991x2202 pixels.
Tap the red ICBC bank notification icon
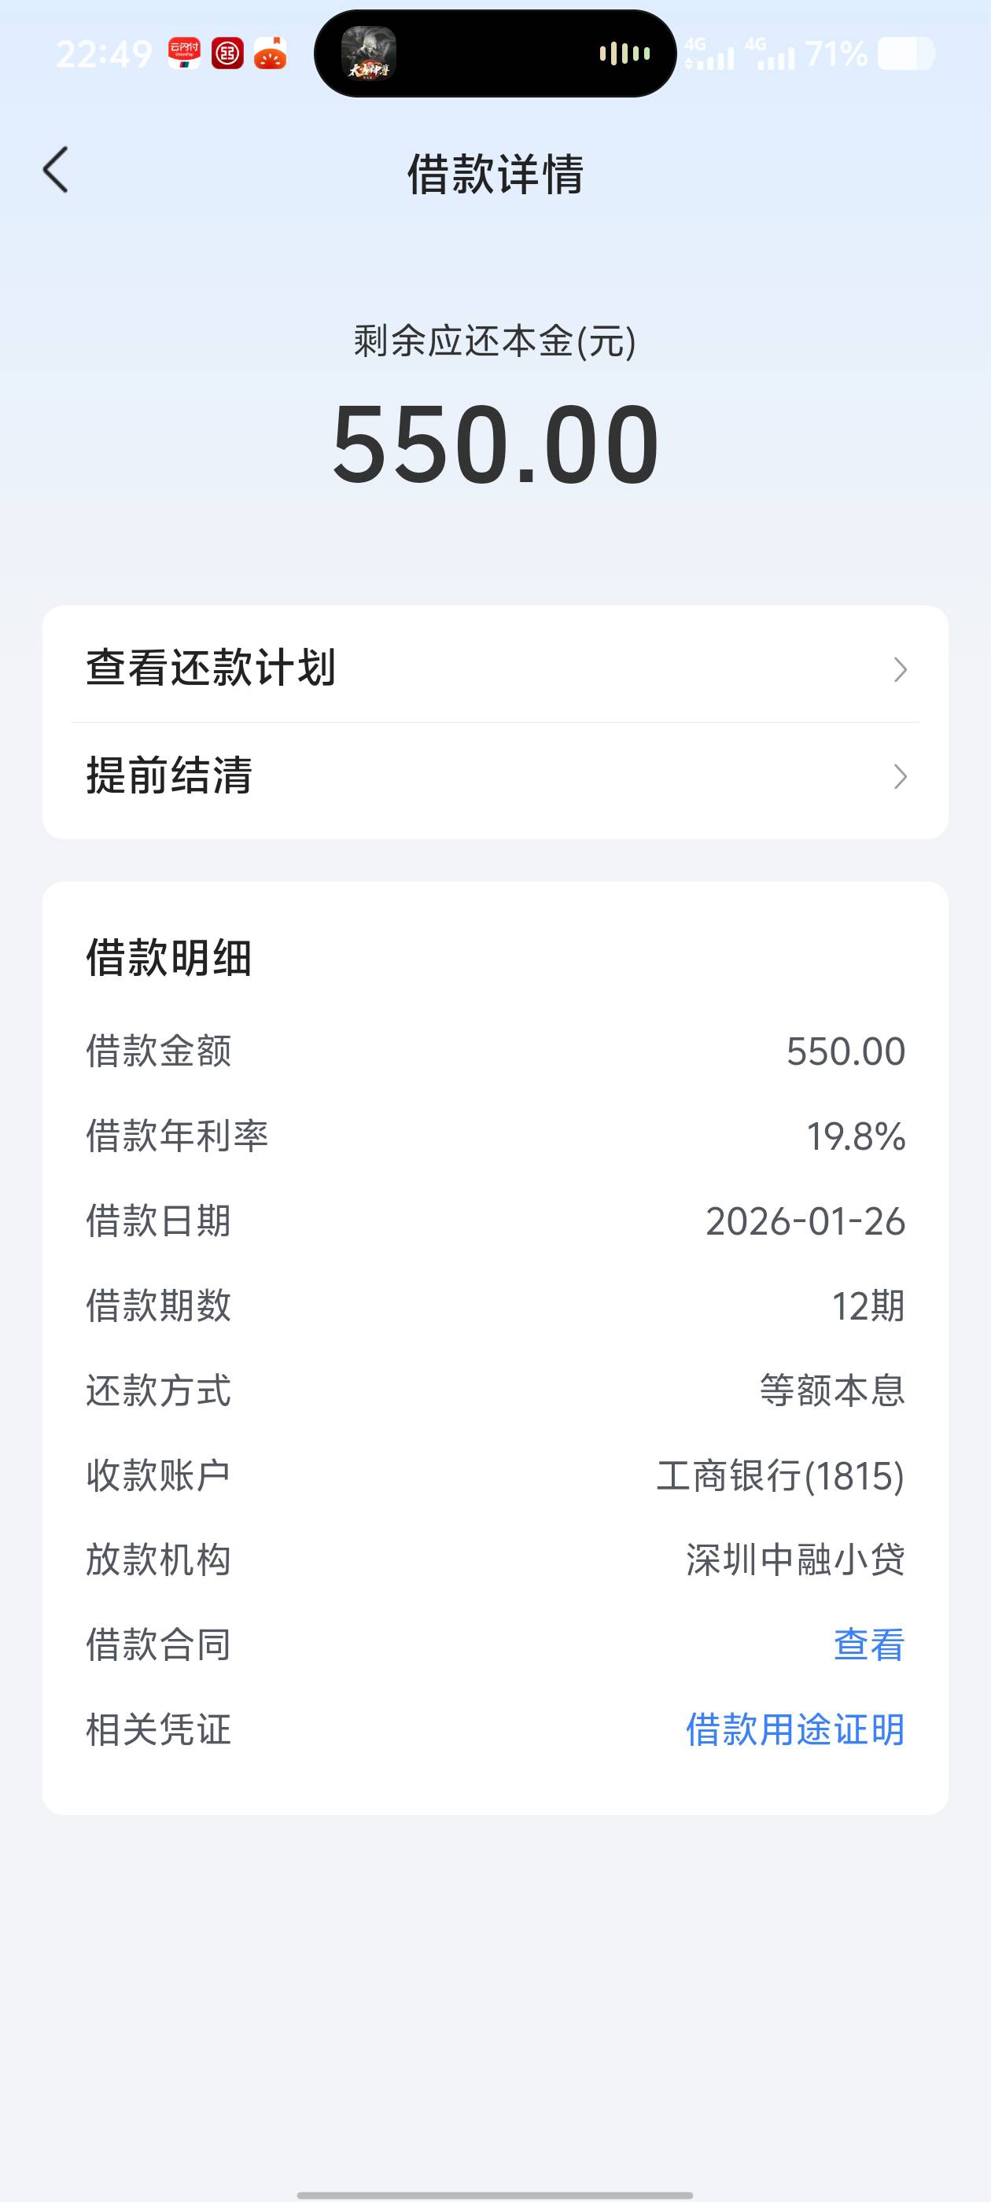[x=227, y=53]
